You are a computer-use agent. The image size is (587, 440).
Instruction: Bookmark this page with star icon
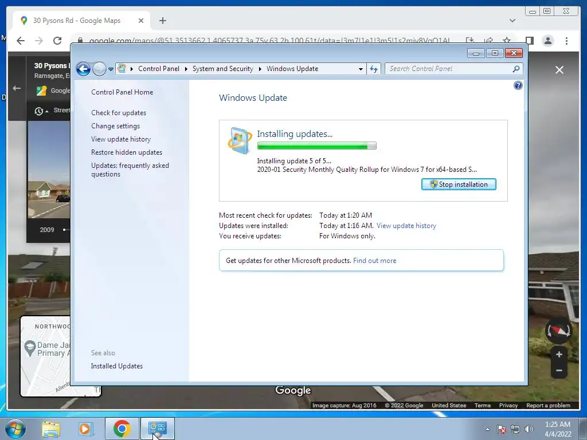pyautogui.click(x=507, y=41)
